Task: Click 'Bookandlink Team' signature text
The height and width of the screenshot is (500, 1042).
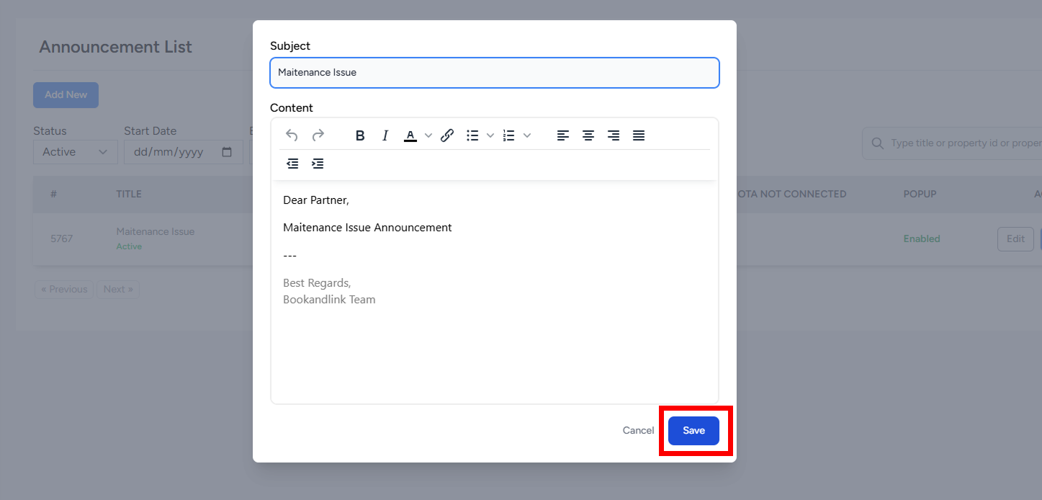Action: pyautogui.click(x=329, y=300)
